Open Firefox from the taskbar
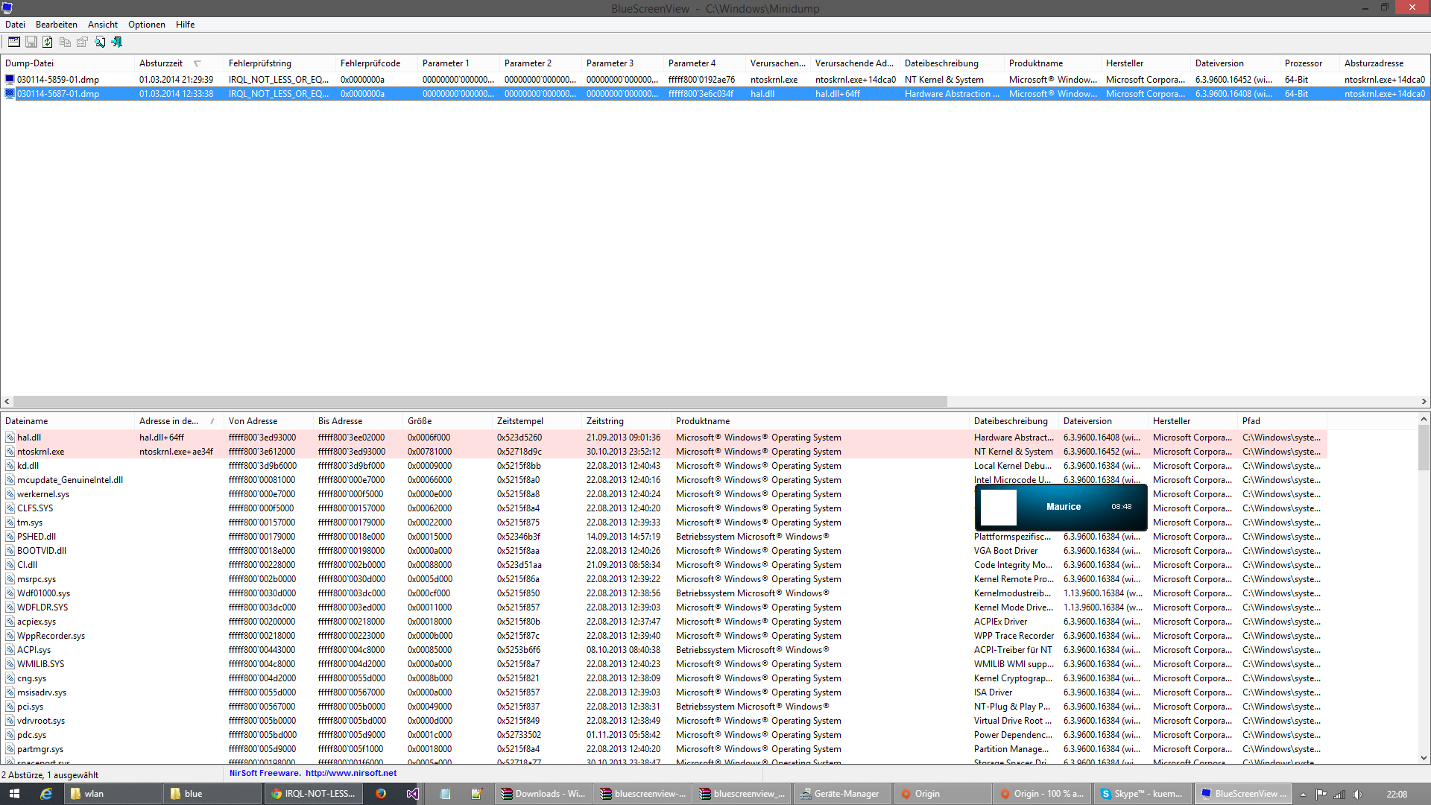 coord(381,794)
